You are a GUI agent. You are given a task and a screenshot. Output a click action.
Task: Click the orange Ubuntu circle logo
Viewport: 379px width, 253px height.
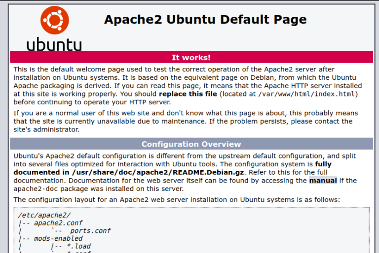(x=55, y=20)
